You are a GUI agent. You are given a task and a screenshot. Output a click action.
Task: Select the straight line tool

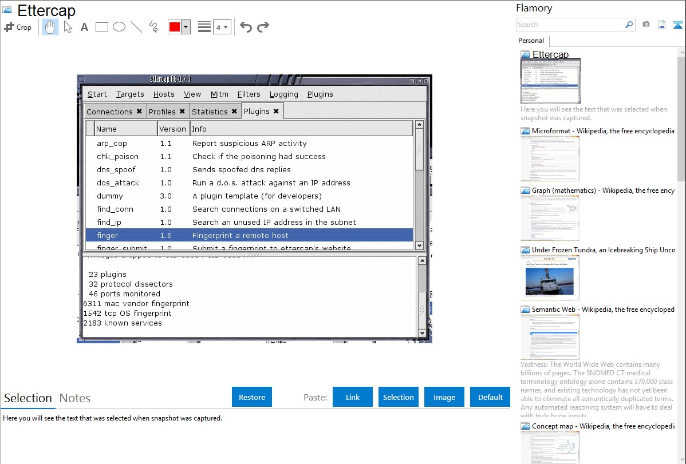tap(136, 27)
